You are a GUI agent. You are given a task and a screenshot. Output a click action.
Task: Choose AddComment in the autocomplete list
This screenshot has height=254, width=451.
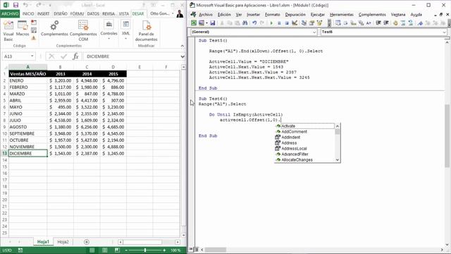[x=305, y=132]
